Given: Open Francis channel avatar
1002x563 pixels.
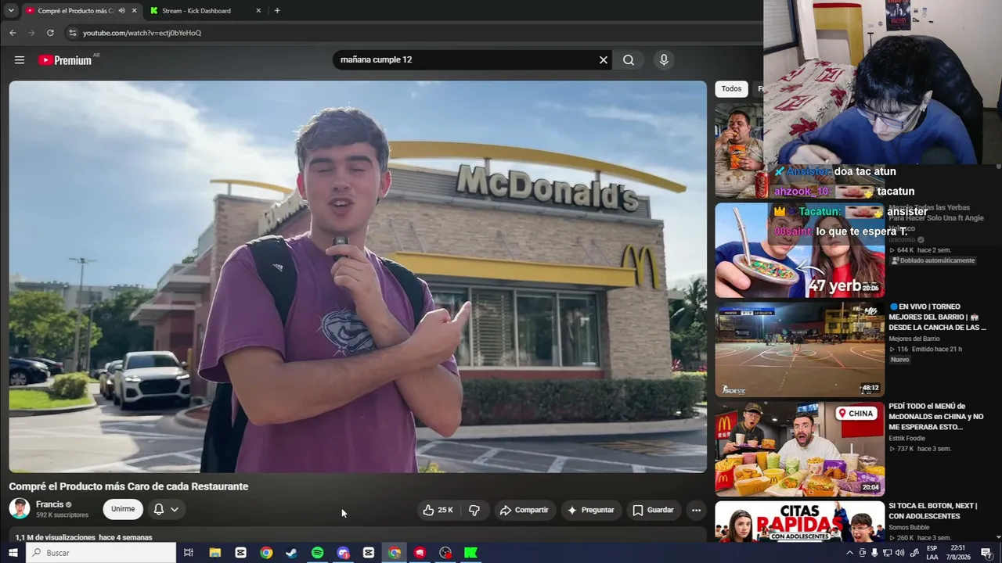Looking at the screenshot, I should tap(20, 508).
